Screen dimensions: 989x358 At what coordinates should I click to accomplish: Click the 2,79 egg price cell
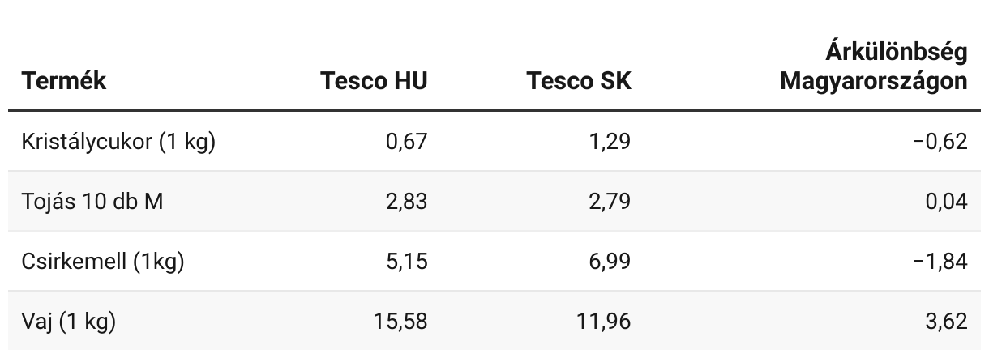tap(610, 201)
